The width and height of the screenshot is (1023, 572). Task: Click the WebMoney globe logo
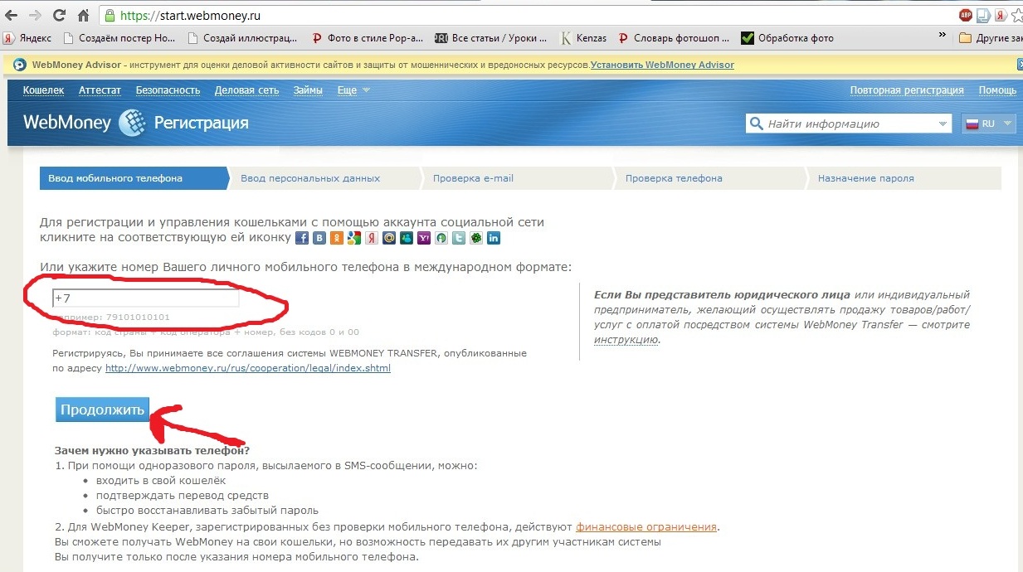132,123
